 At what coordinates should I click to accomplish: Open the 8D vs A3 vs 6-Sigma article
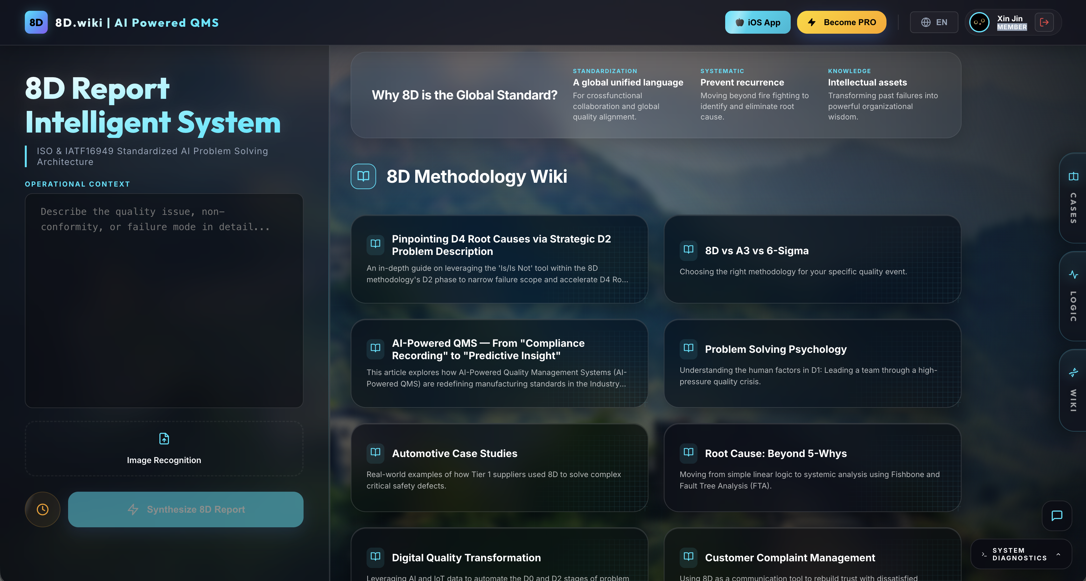pos(812,259)
